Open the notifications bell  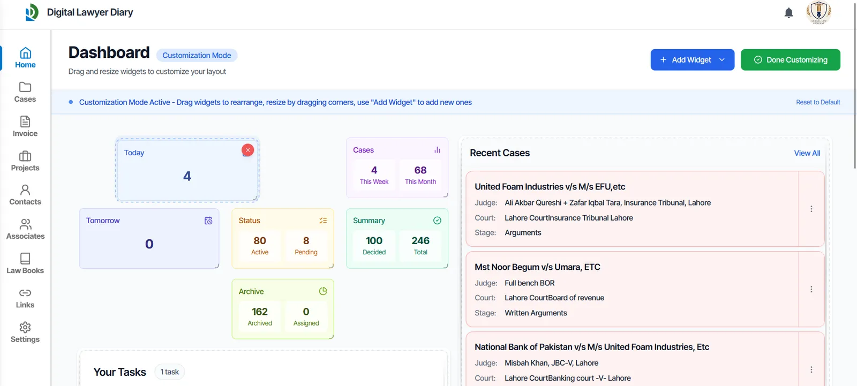[x=788, y=13]
